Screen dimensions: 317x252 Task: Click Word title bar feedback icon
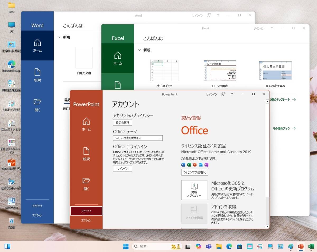[x=209, y=15]
